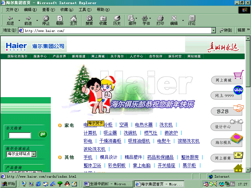
Task: Print the page with 打印 icon
Action: coord(160,20)
